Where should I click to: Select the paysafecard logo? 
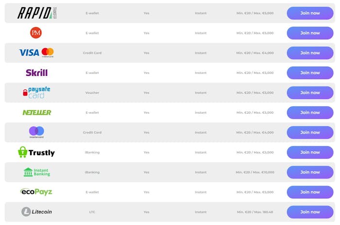point(36,93)
